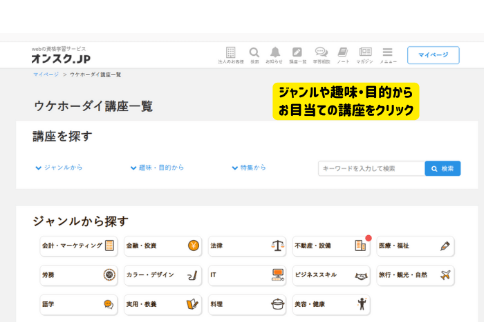Open the 旅行・観光・自然 genre
The height and width of the screenshot is (331, 484).
click(415, 275)
